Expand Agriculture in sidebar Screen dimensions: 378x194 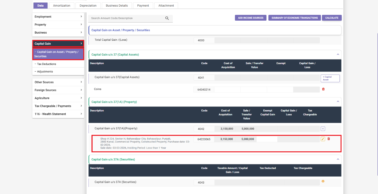coord(58,98)
